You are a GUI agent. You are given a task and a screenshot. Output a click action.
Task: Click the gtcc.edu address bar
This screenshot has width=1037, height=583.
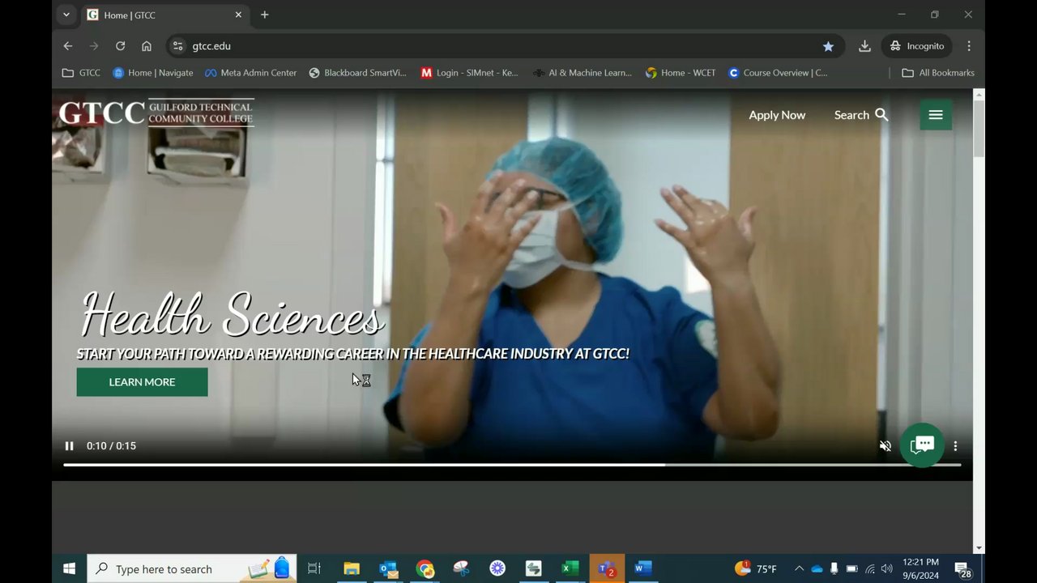[x=506, y=46]
